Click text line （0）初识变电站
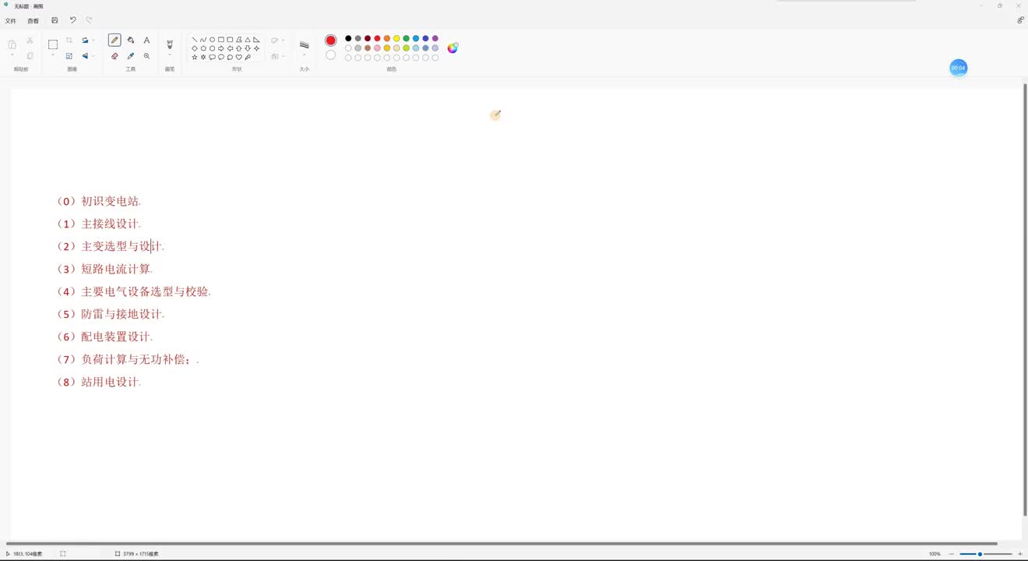This screenshot has width=1028, height=561. [x=97, y=201]
